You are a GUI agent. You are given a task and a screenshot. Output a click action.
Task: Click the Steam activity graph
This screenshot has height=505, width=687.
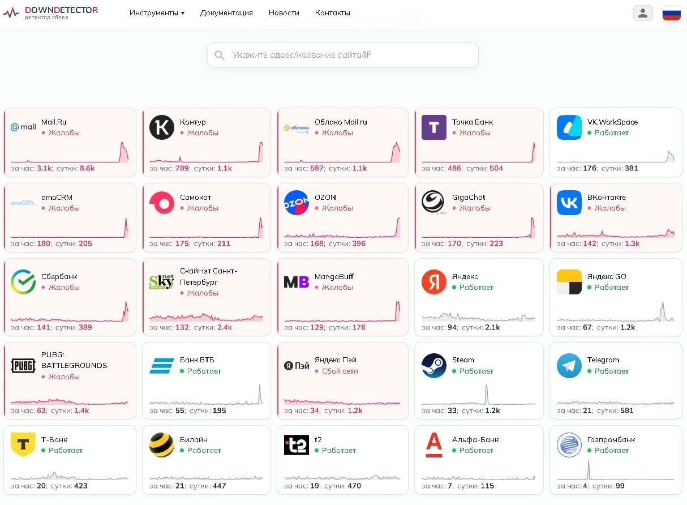point(478,394)
